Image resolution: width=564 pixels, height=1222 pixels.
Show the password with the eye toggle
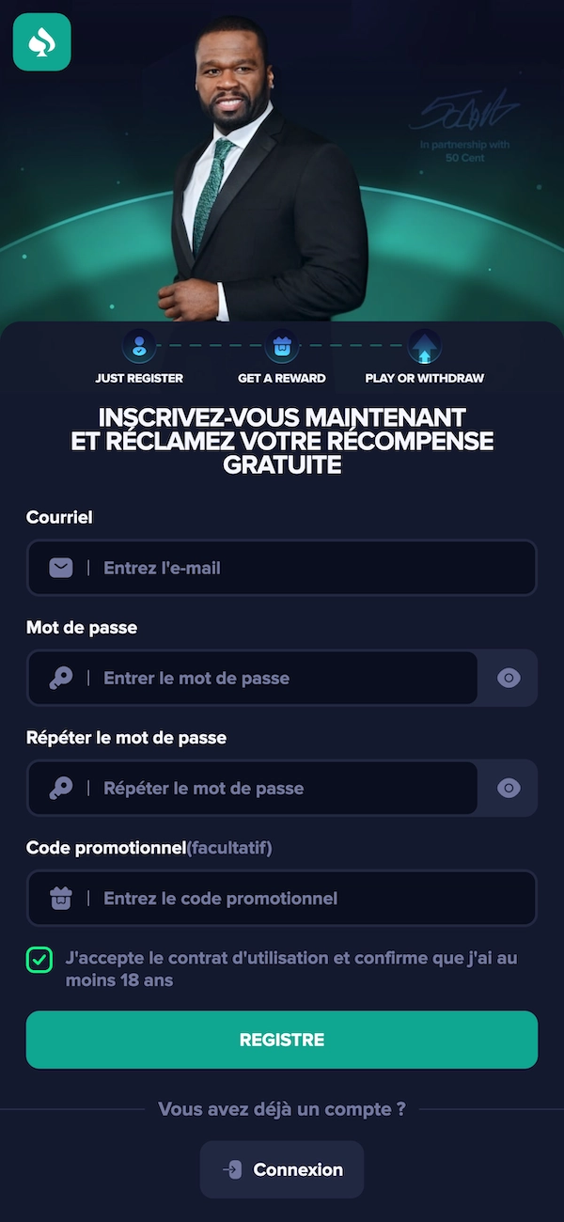coord(509,678)
